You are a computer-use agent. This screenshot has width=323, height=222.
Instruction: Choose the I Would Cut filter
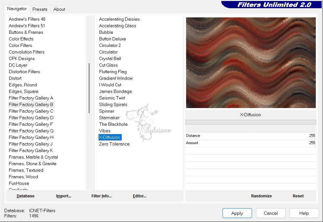point(110,85)
